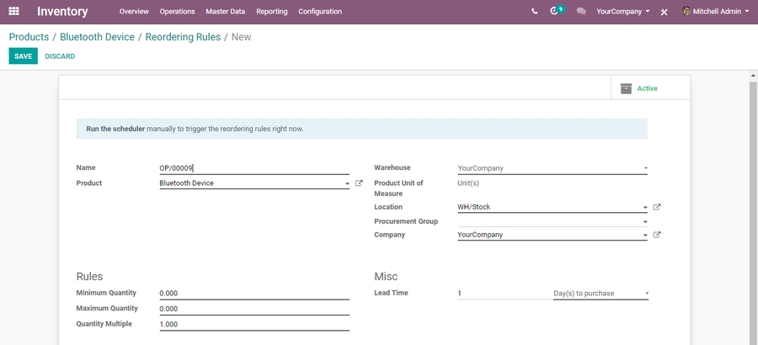Viewport: 758px width, 345px height.
Task: Save the reordering rule
Action: click(23, 56)
